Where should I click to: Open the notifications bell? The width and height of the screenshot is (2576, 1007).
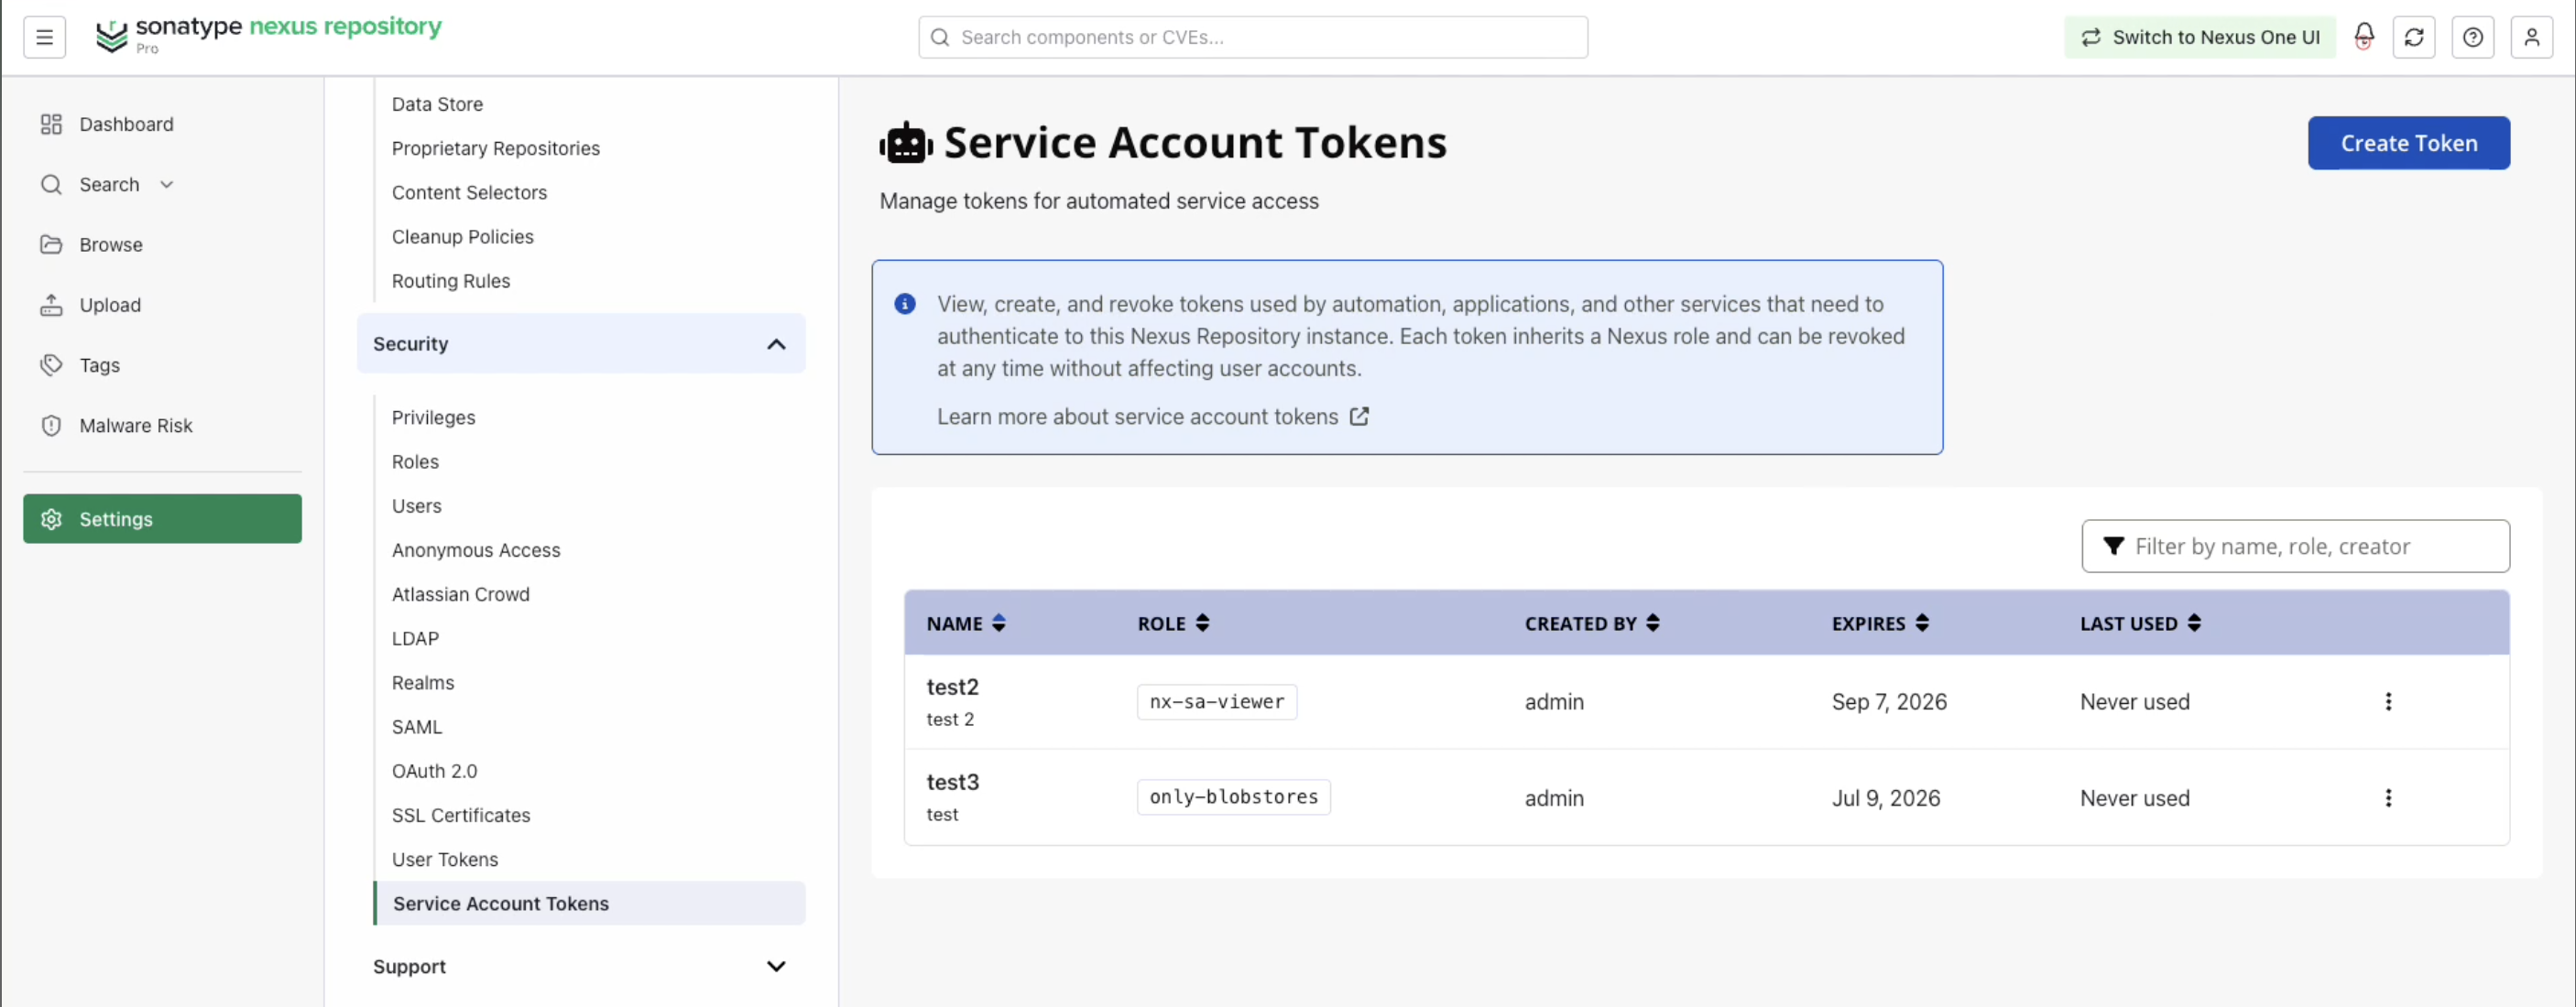(2363, 37)
